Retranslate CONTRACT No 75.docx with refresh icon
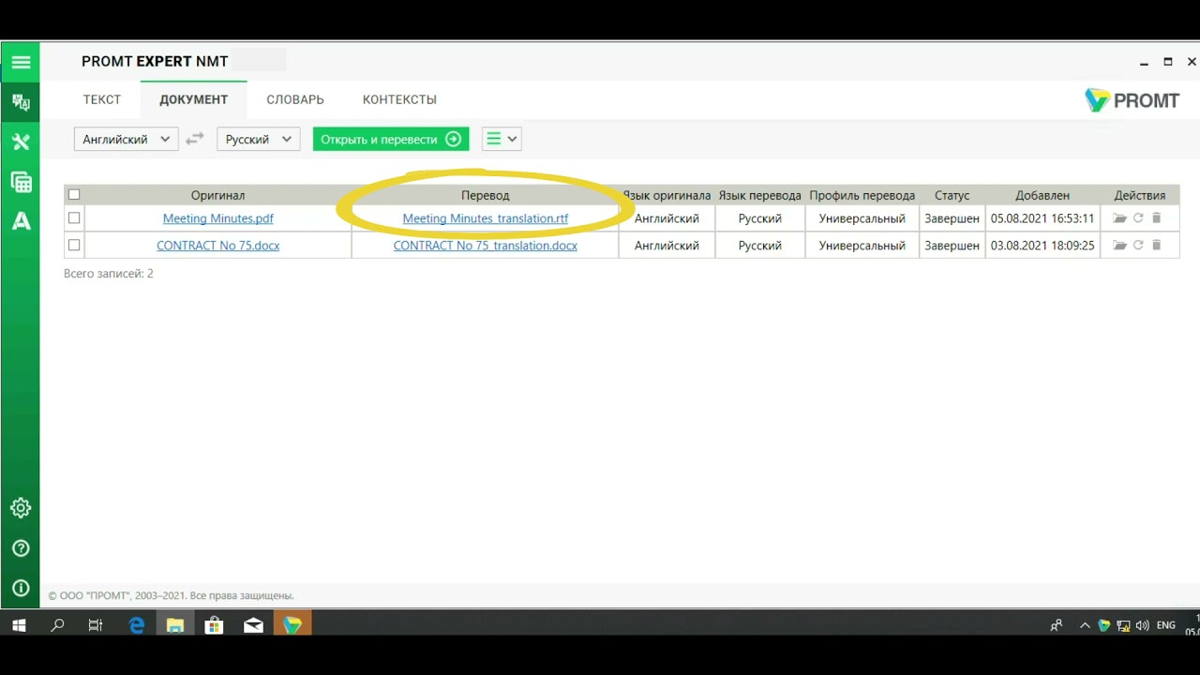 click(x=1138, y=246)
